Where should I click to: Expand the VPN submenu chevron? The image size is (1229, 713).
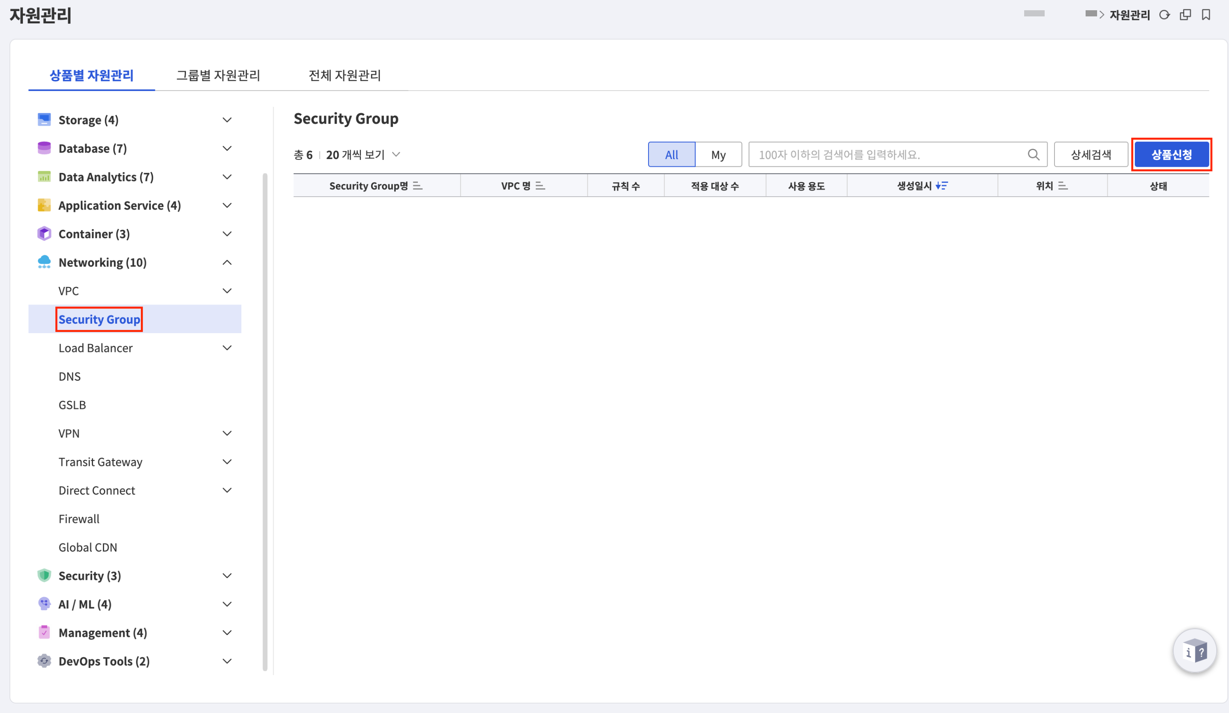(x=227, y=433)
